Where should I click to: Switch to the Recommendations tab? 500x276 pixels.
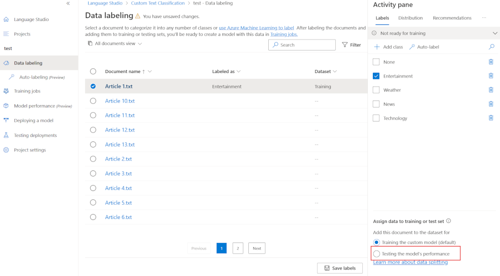tap(452, 18)
